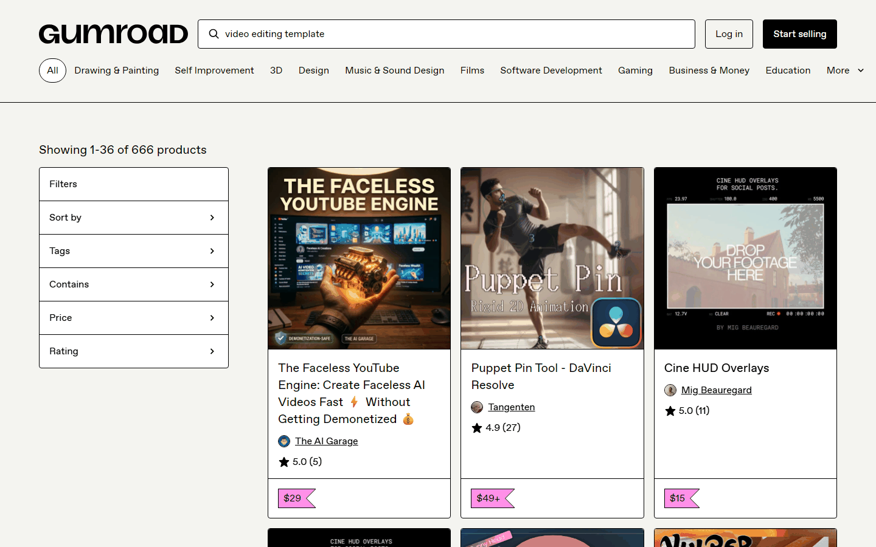
Task: Click the Faceless YouTube Engine thumbnail
Action: pyautogui.click(x=360, y=258)
